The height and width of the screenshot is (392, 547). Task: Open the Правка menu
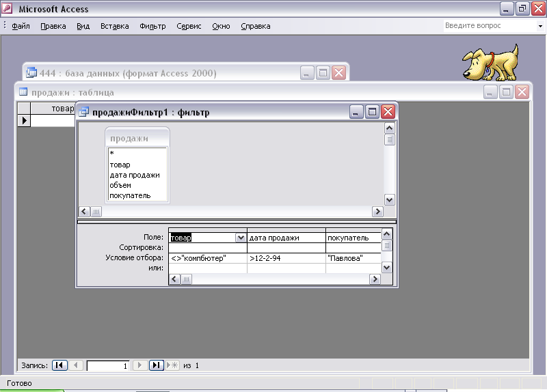pyautogui.click(x=53, y=26)
